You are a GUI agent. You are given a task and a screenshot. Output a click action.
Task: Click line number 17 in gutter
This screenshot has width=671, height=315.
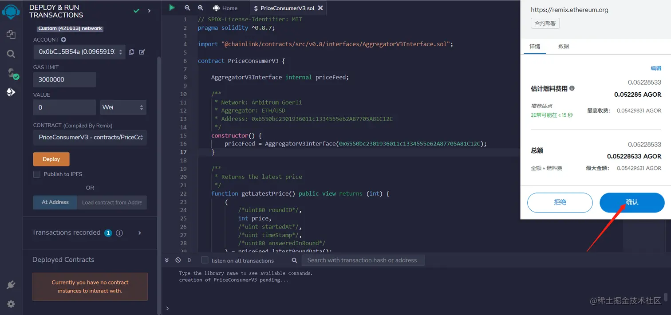click(183, 152)
